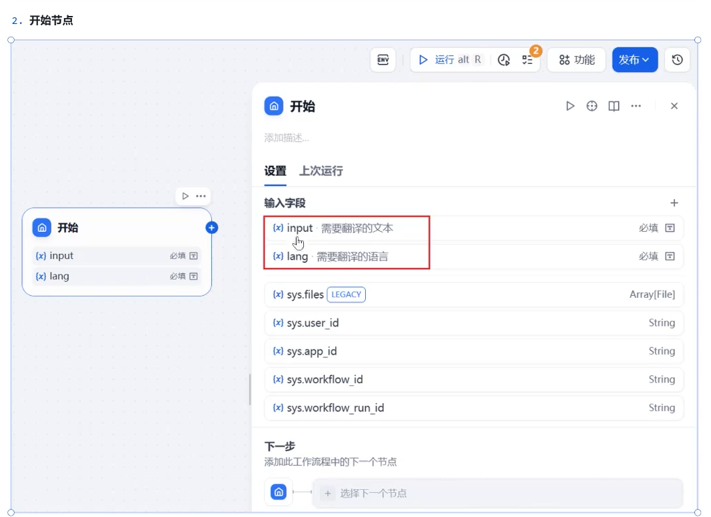Select the sys.user_id variable row
Viewport: 711px width, 517px height.
(474, 323)
